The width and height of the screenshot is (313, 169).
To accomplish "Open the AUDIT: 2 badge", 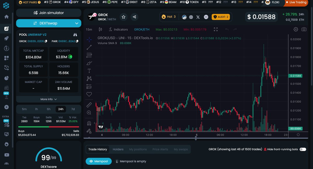I will (x=221, y=17).
